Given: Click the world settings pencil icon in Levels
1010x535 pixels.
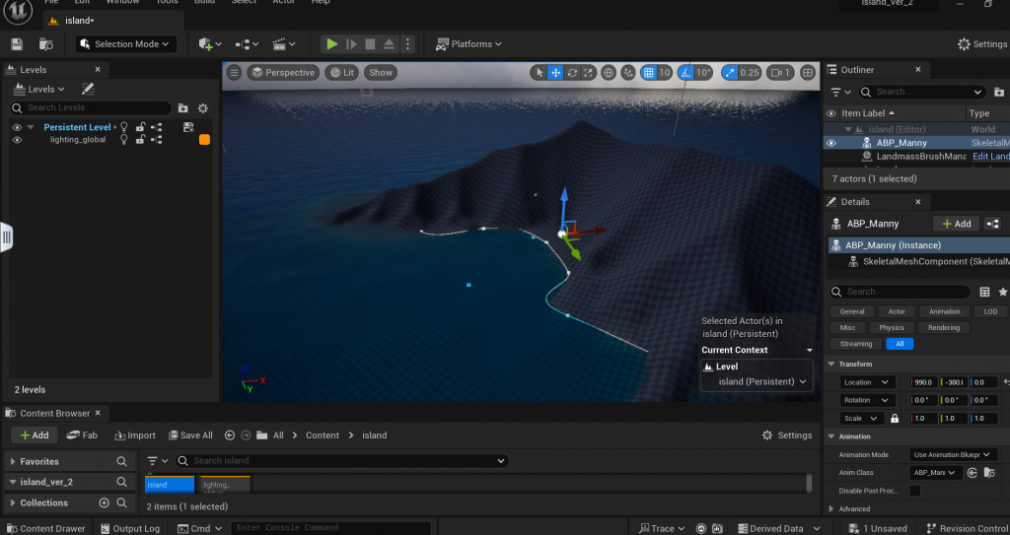Looking at the screenshot, I should pos(88,89).
